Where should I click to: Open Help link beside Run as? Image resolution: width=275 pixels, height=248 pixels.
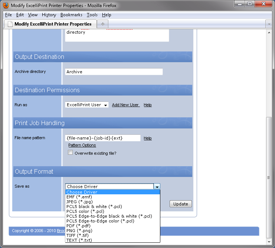[148, 105]
